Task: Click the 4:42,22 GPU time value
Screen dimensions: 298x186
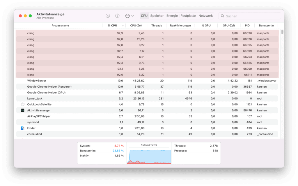Action: pos(233,81)
